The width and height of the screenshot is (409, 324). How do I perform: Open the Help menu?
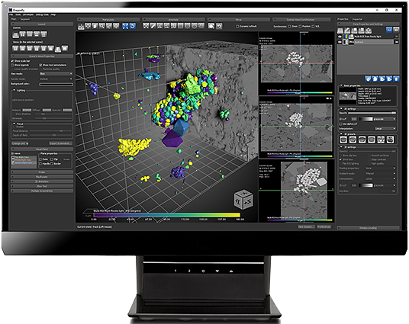(x=53, y=14)
